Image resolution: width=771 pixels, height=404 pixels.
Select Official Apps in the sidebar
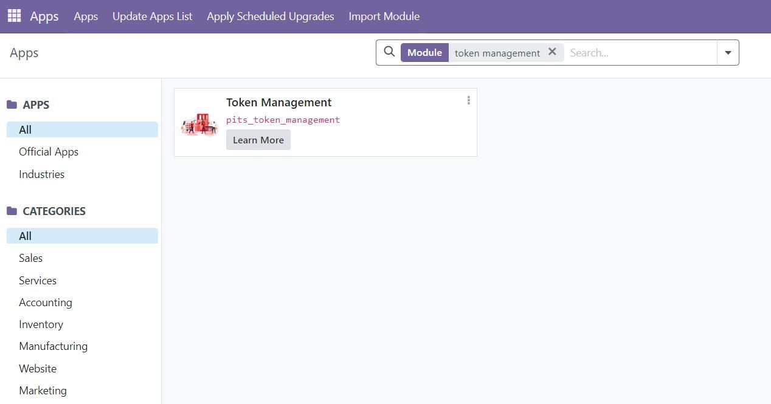click(49, 152)
